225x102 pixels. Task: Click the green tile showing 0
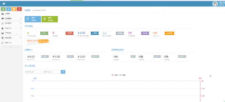(49, 19)
